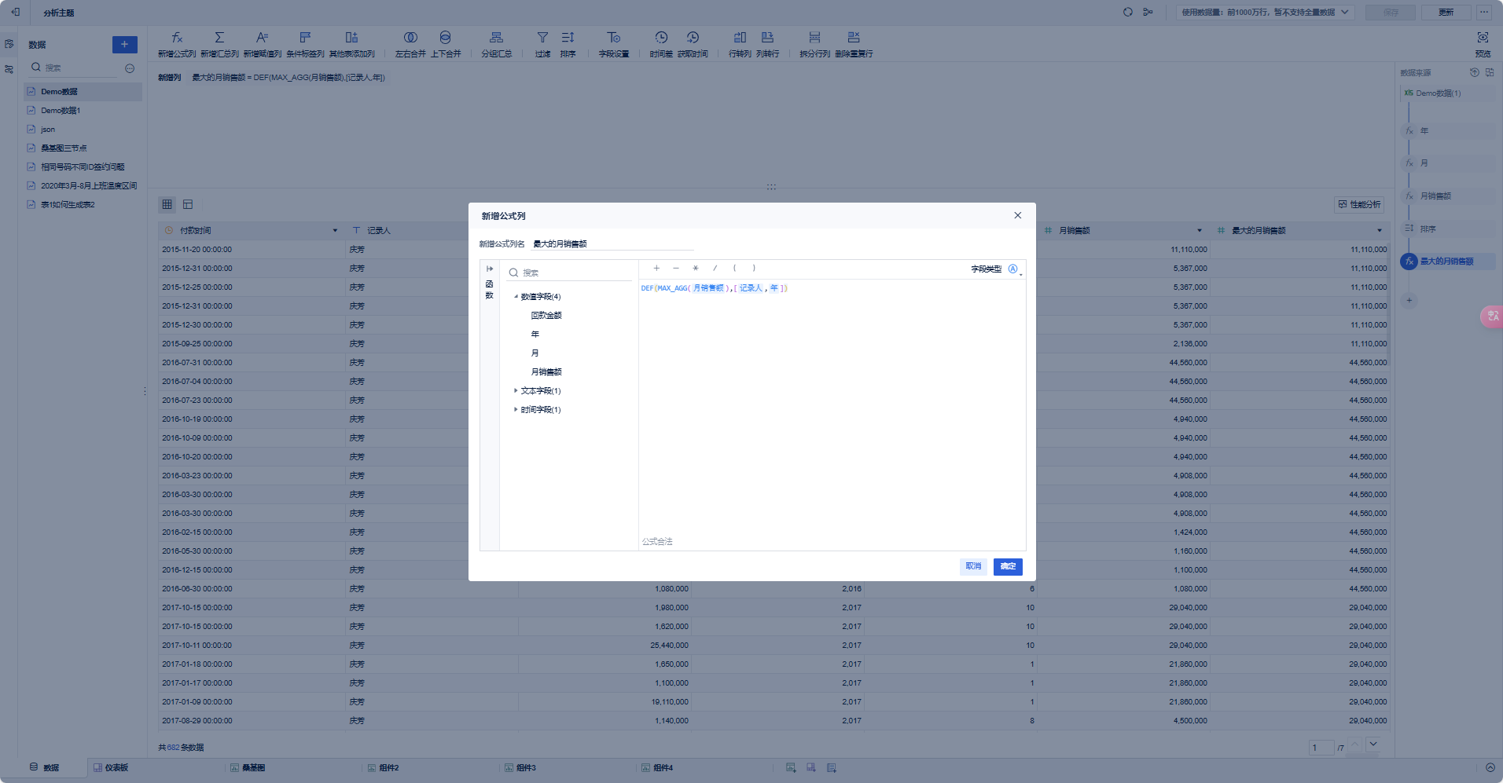Click the 新增公式列 fx toolbar icon

(177, 38)
